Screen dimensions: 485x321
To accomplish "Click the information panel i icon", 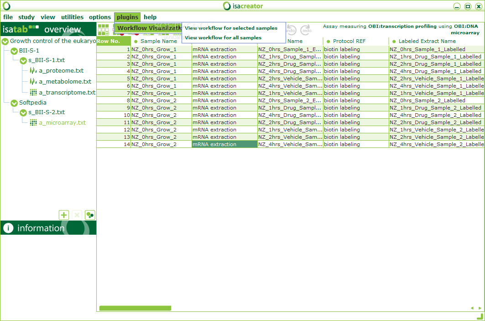I will (x=8, y=228).
